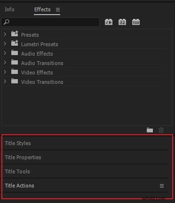Viewport: 175px width, 203px height.
Task: Select the Effects tab
Action: pyautogui.click(x=42, y=9)
